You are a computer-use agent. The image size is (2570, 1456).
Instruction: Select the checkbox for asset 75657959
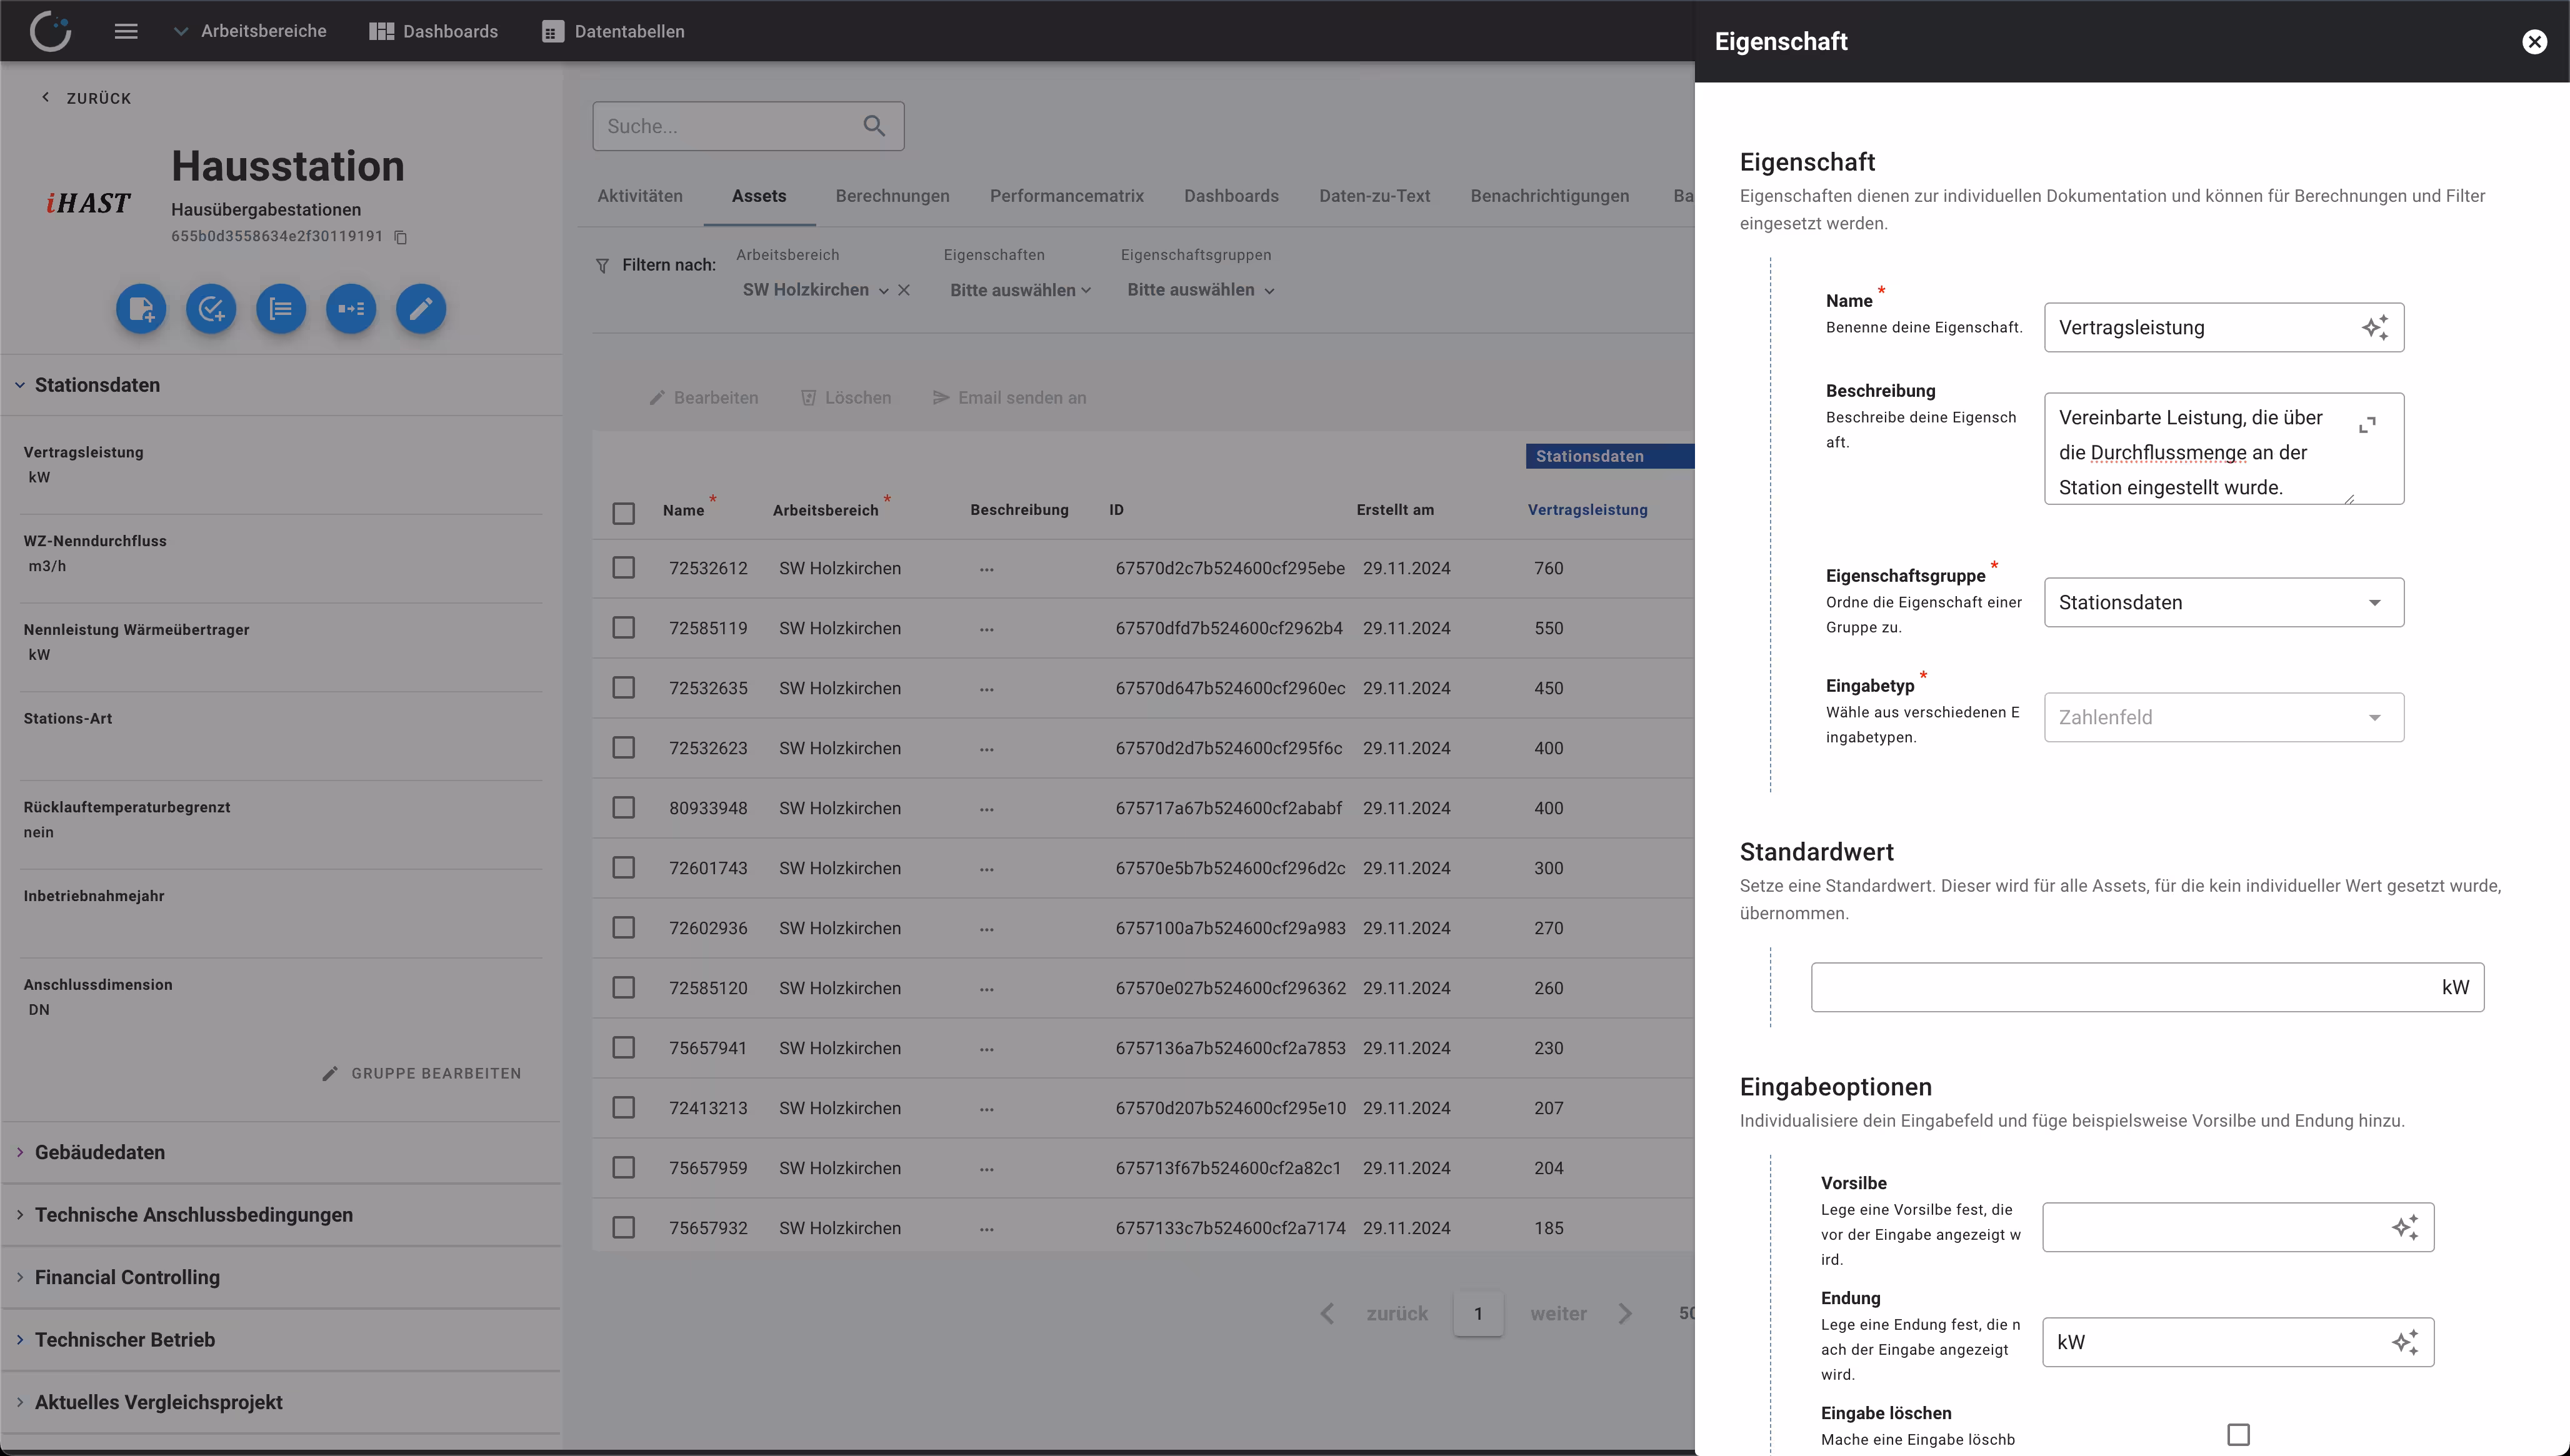coord(623,1168)
